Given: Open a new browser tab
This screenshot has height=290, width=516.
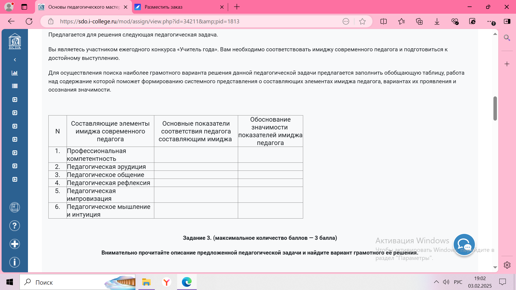Looking at the screenshot, I should (237, 7).
